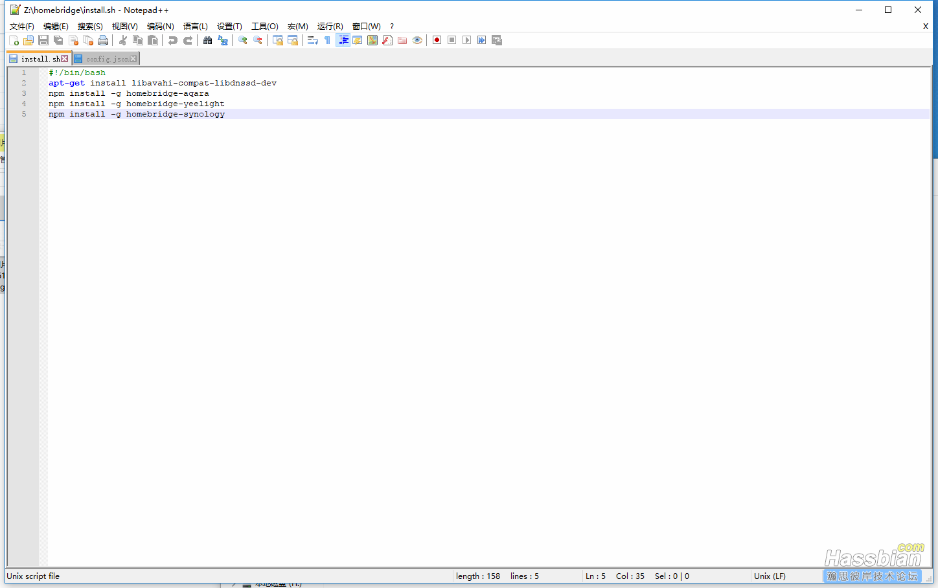Click 'length : 158' status entry
Image resolution: width=938 pixels, height=588 pixels.
coord(478,576)
